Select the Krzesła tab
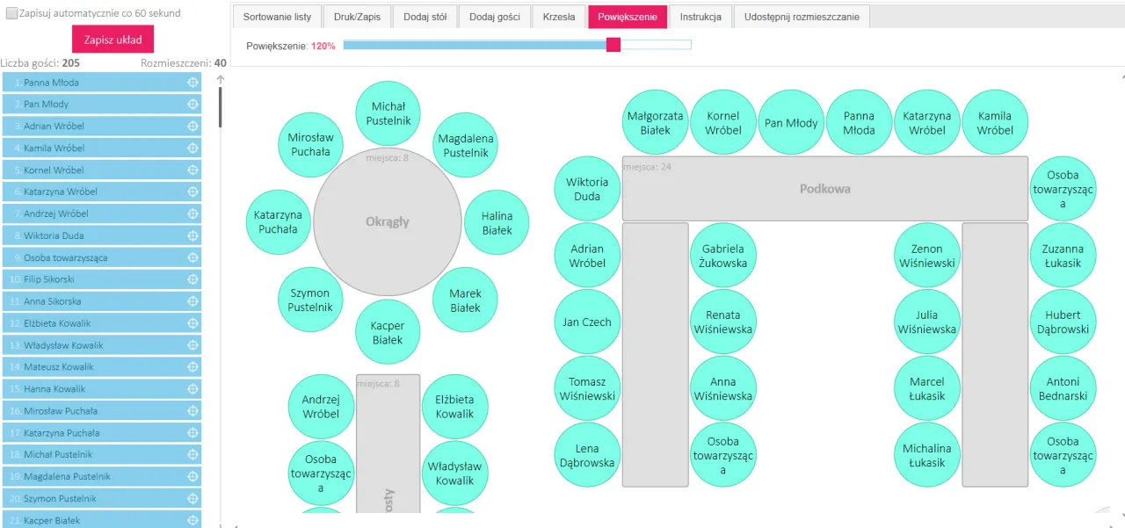The width and height of the screenshot is (1125, 528). pos(559,17)
